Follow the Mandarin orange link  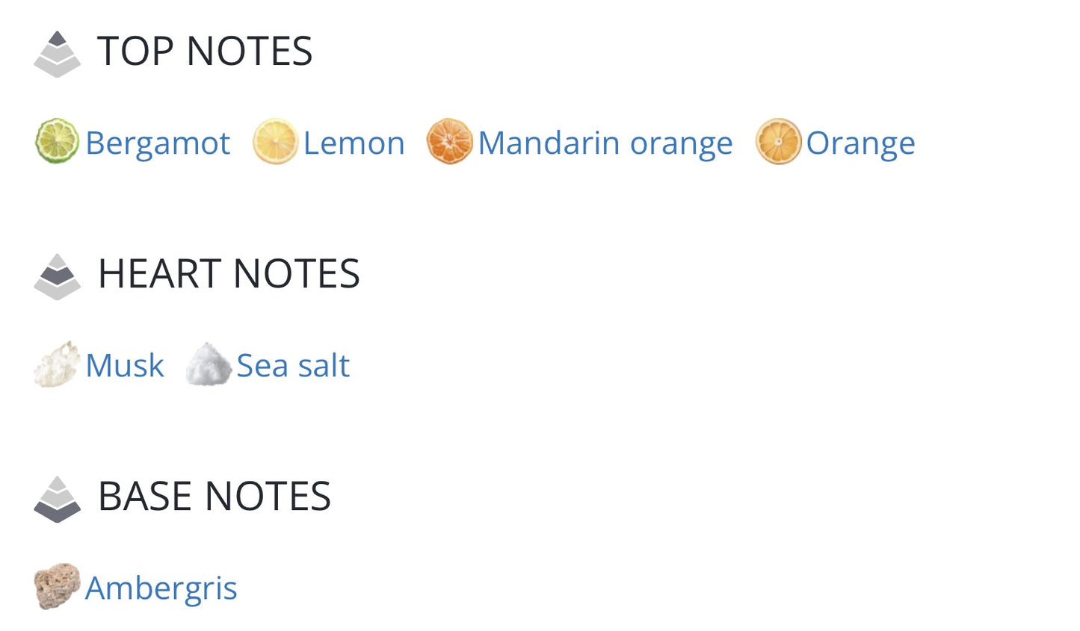pos(605,143)
